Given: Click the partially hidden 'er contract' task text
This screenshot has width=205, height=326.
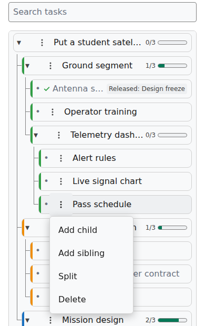Looking at the screenshot, I should [x=156, y=274].
